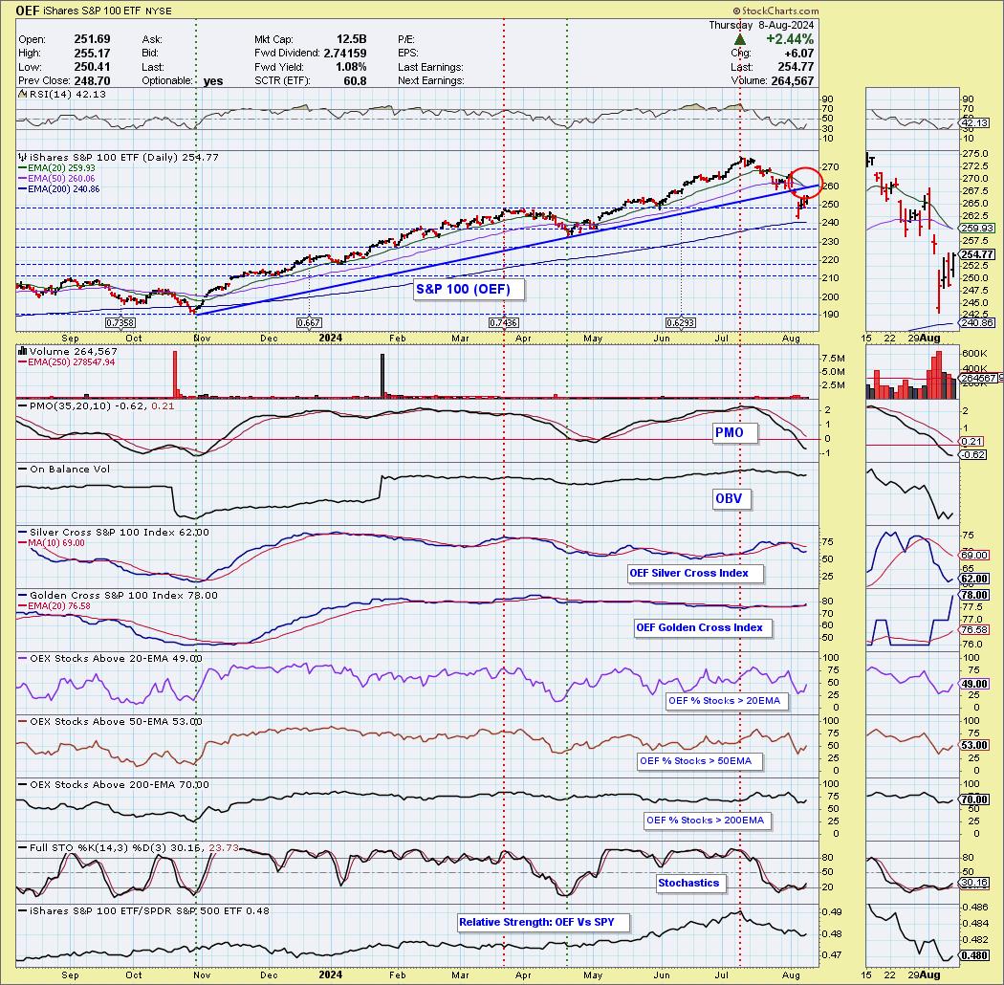Click the header Volume value 264,567
Viewport: 1004px width, 985px height.
coord(792,80)
